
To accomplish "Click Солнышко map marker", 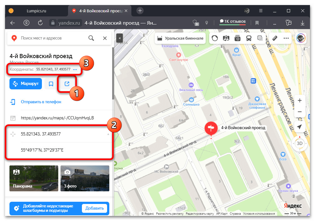I will 191,100.
